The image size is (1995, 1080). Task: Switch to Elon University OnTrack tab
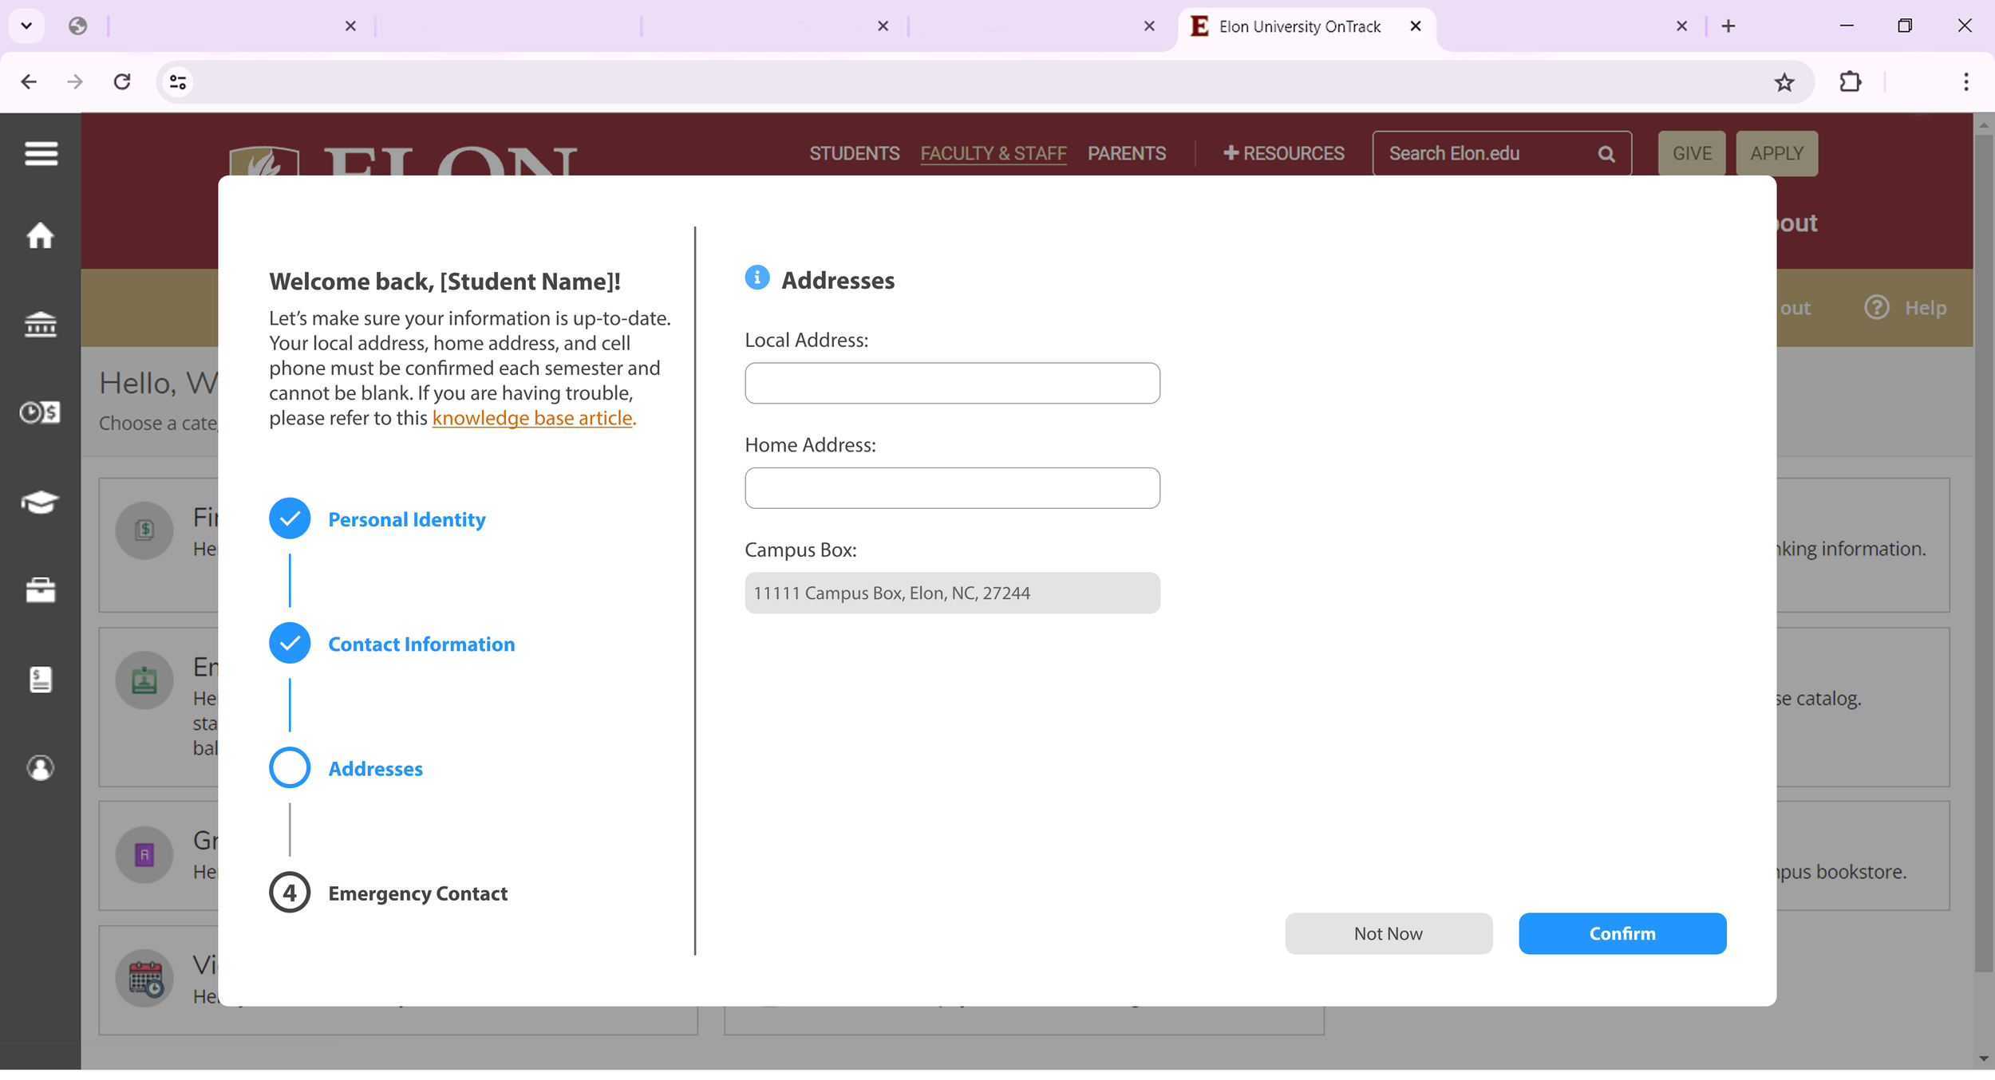(x=1298, y=26)
